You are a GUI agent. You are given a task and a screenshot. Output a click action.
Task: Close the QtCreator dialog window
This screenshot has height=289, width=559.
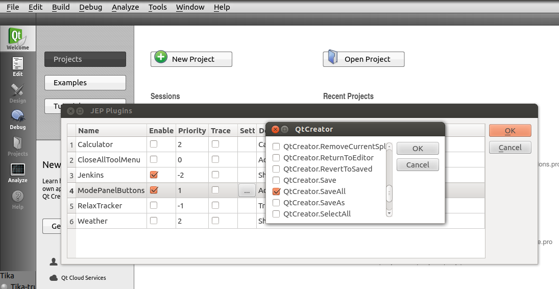tap(275, 129)
